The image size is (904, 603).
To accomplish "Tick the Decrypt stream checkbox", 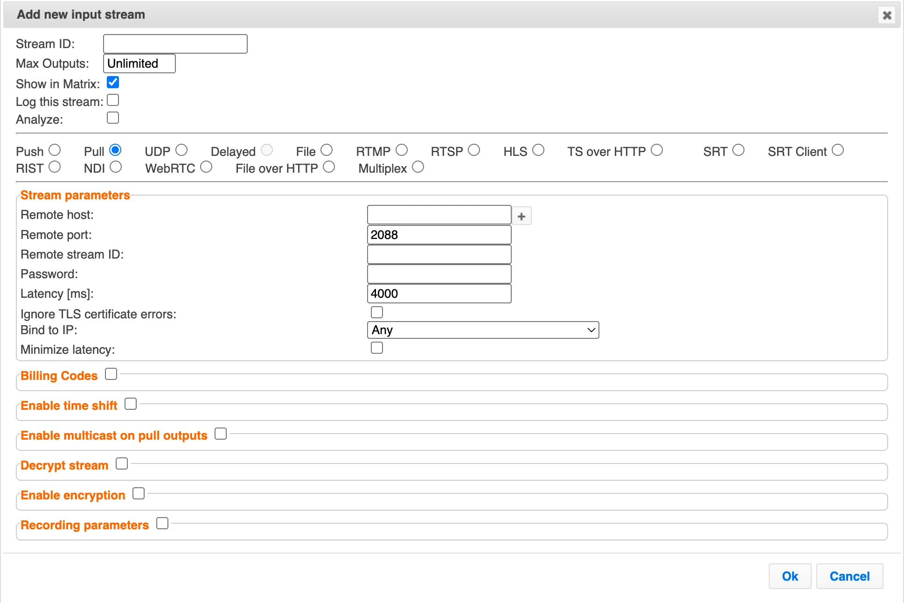I will tap(122, 463).
